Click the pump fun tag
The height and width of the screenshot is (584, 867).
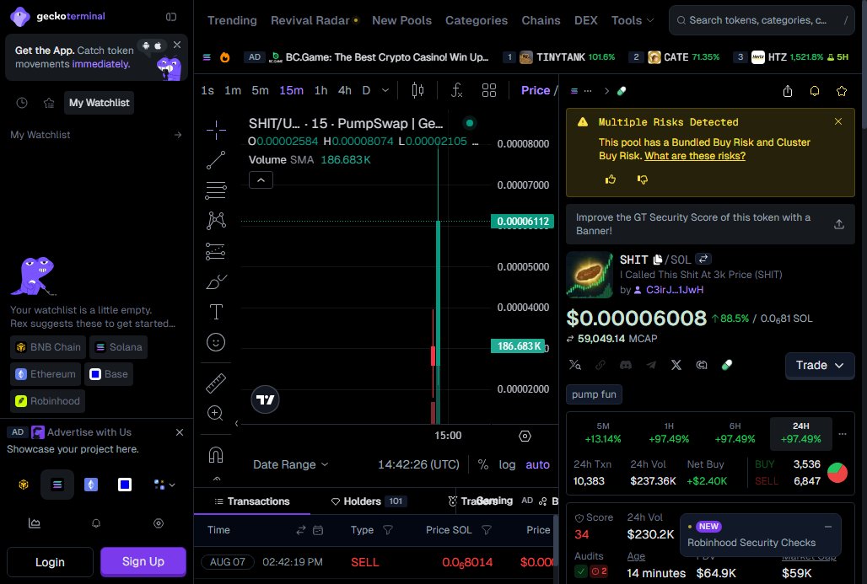(x=594, y=394)
